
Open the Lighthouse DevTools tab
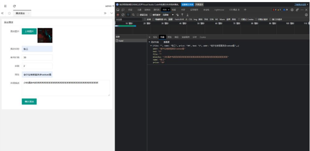pyautogui.click(x=219, y=10)
